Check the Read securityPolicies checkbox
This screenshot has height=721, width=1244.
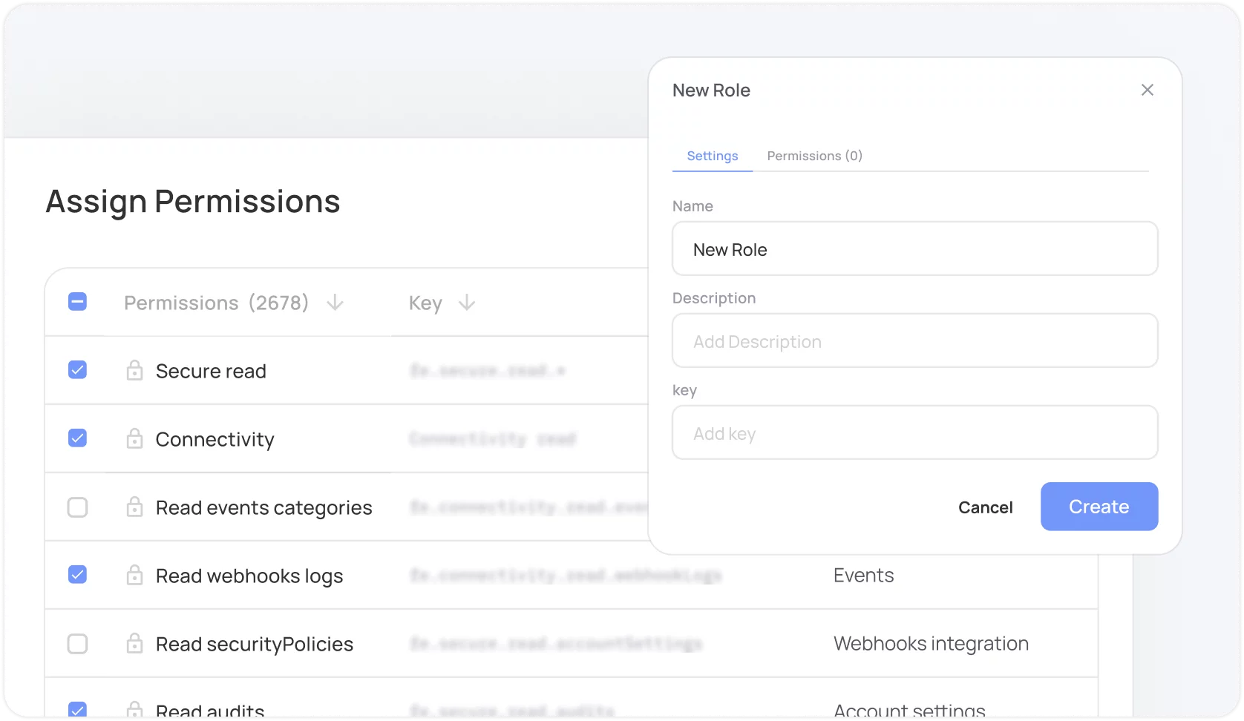click(77, 643)
